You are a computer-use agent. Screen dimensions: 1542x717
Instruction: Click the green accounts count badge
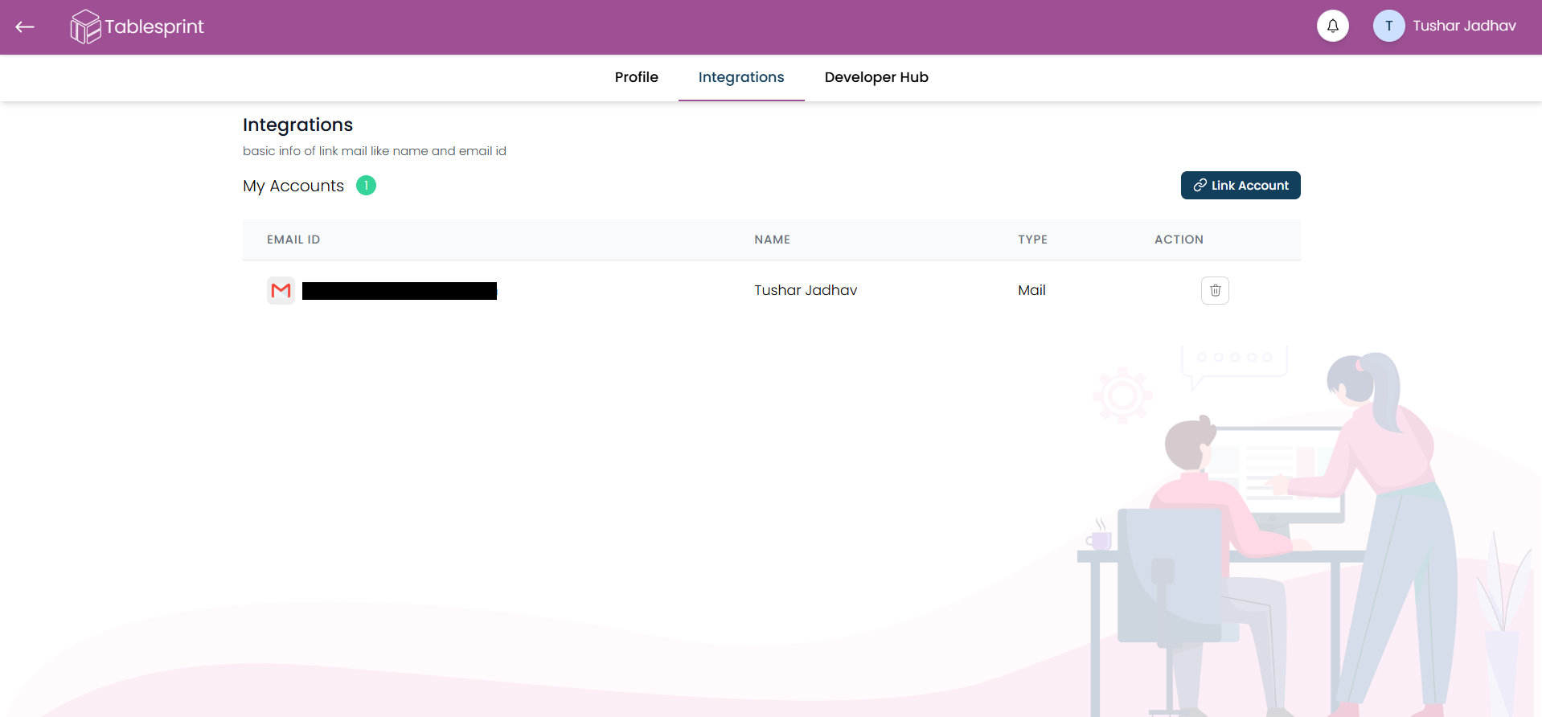pos(366,186)
